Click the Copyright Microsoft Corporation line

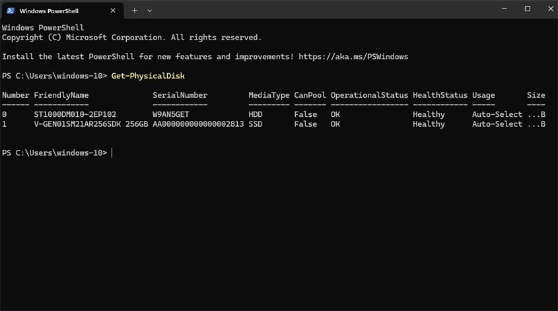coord(131,38)
